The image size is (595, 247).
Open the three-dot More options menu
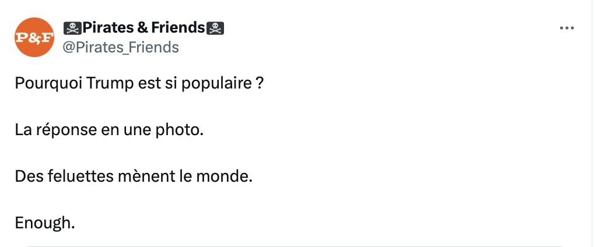567,28
